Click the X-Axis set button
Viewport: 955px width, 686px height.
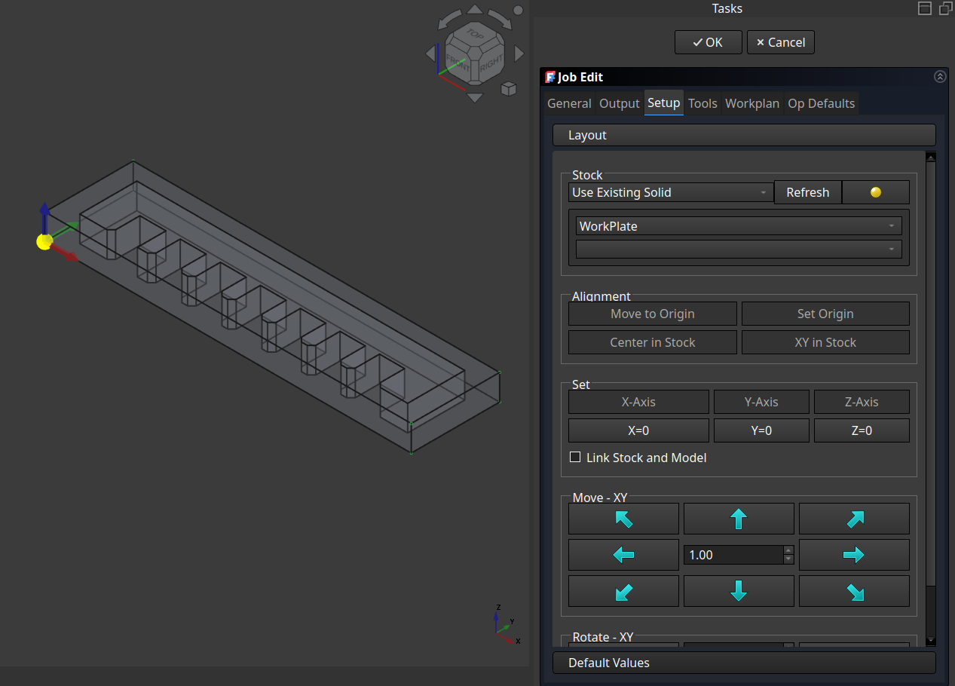point(638,402)
